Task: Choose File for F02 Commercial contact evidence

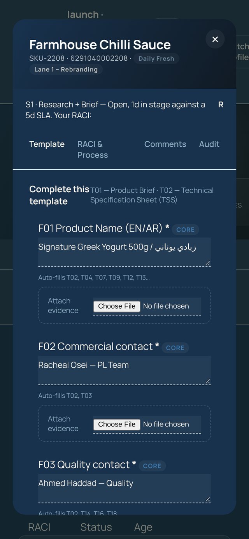Action: pos(117,424)
